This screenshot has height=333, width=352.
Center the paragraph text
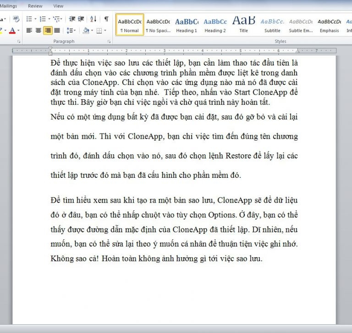[x=38, y=31]
